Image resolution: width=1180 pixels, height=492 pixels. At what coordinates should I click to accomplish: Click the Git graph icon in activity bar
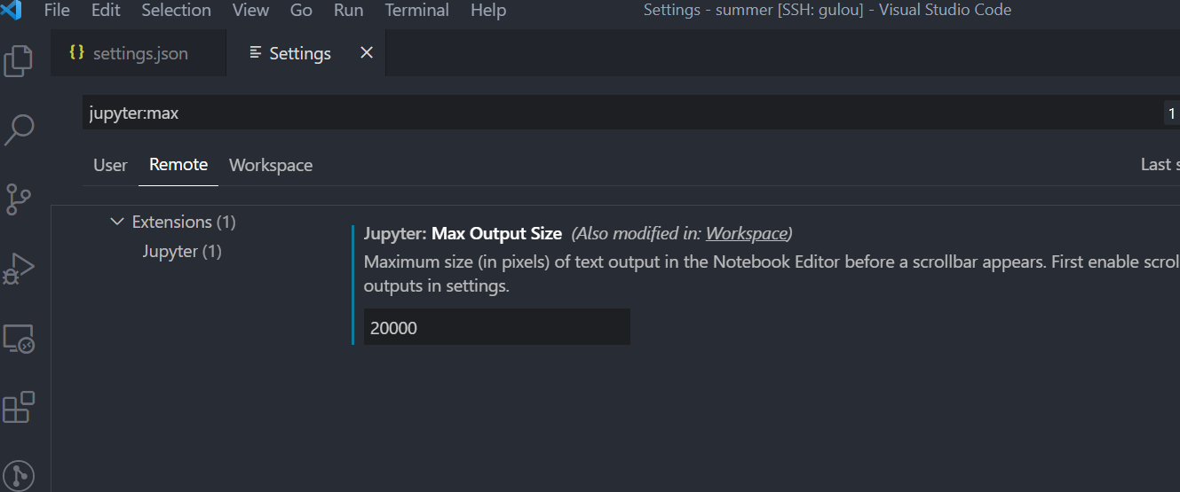tap(19, 474)
